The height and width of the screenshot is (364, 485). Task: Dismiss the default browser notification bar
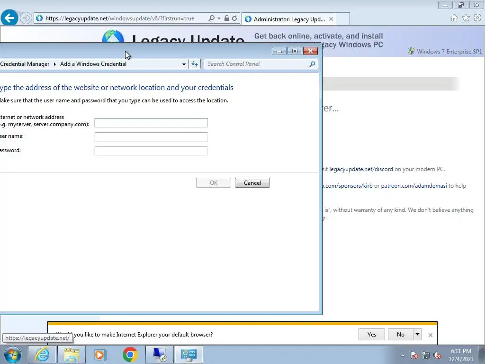(430, 335)
